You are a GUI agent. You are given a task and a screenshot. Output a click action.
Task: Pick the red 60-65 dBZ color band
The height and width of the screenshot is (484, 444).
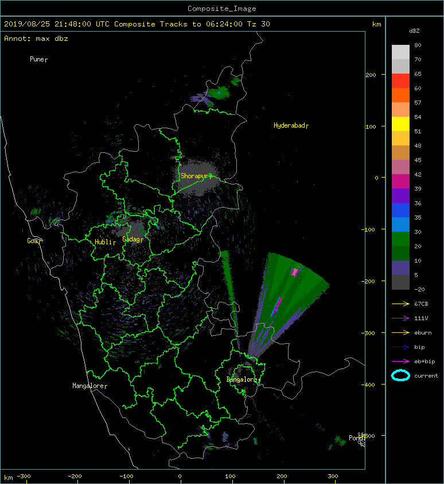point(400,81)
